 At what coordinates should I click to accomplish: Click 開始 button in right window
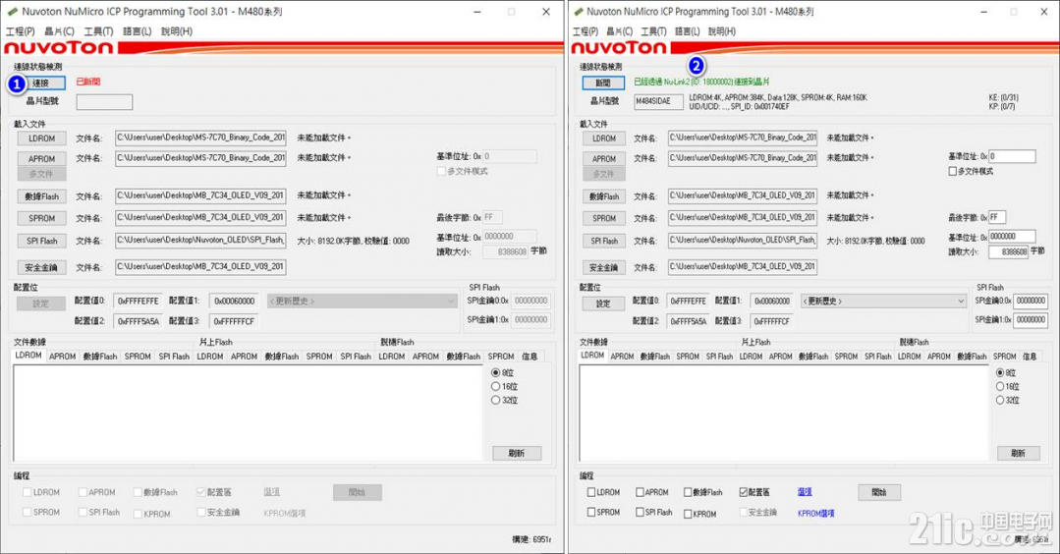[879, 492]
